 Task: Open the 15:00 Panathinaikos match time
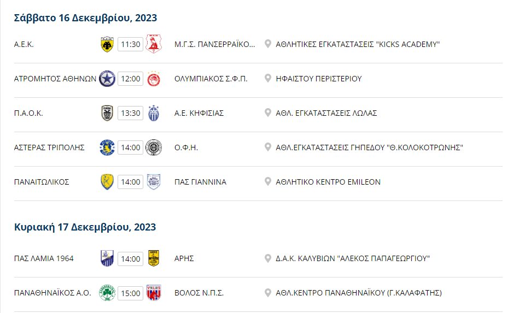pyautogui.click(x=131, y=293)
